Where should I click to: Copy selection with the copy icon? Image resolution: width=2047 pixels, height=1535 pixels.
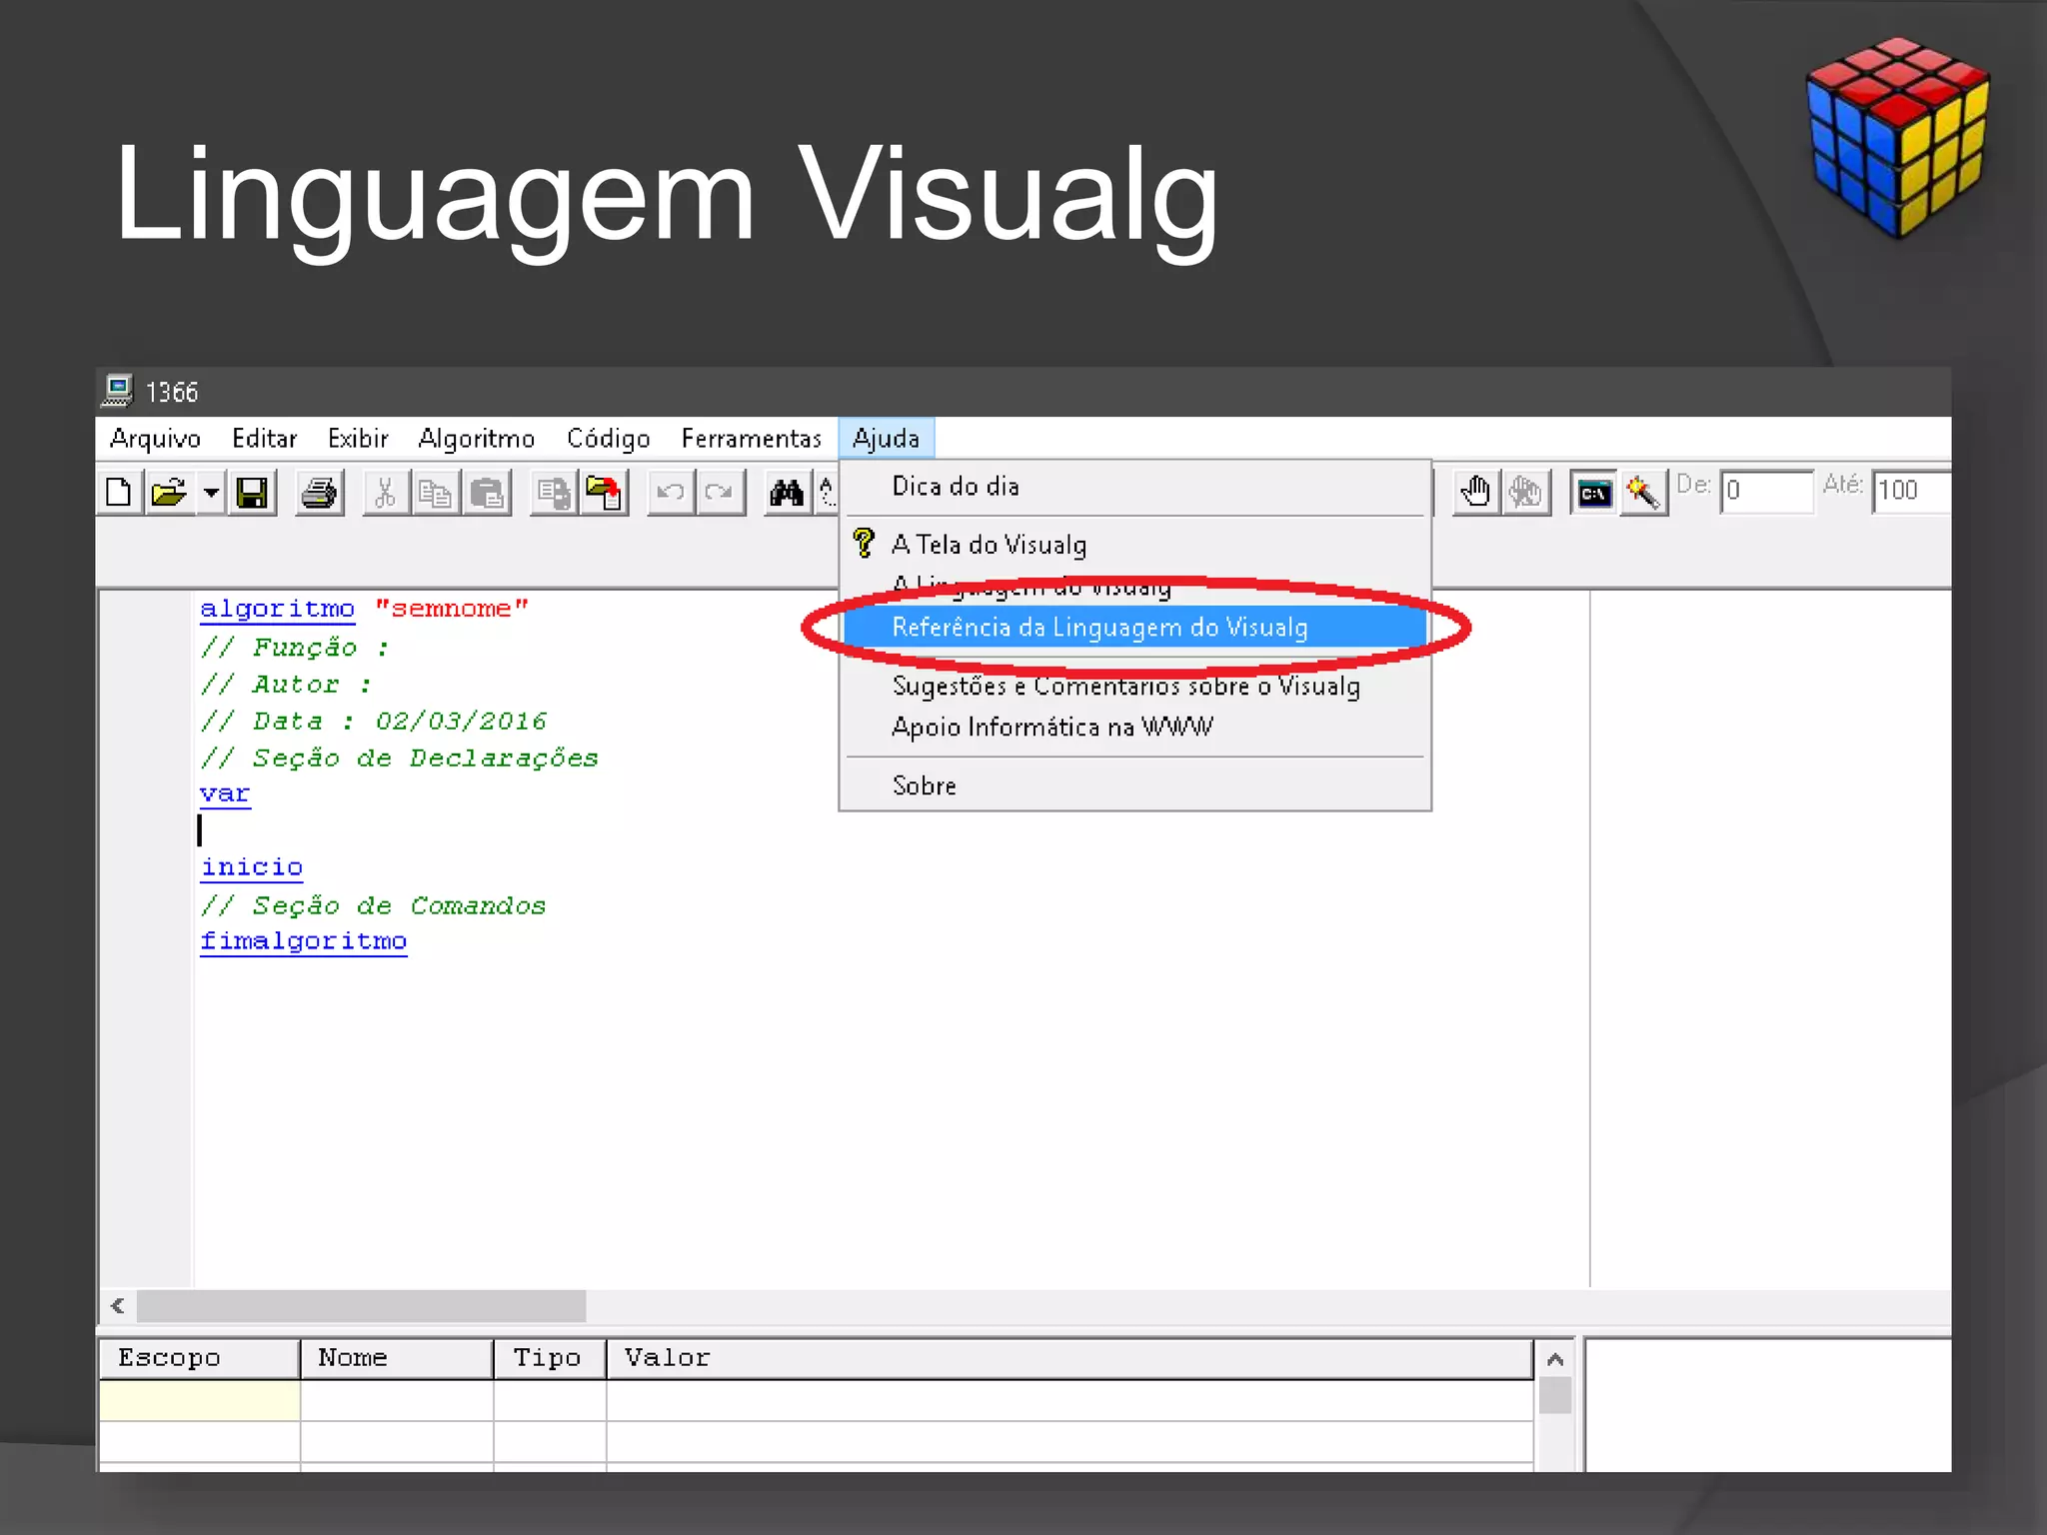435,493
